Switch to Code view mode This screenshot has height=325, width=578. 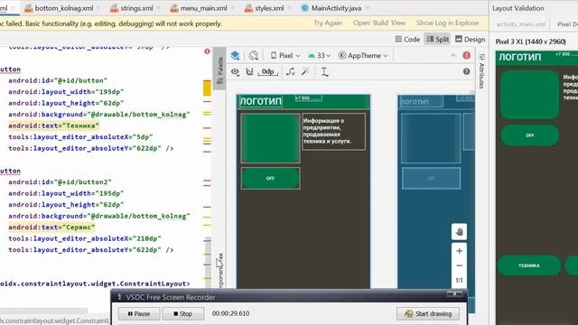(407, 39)
